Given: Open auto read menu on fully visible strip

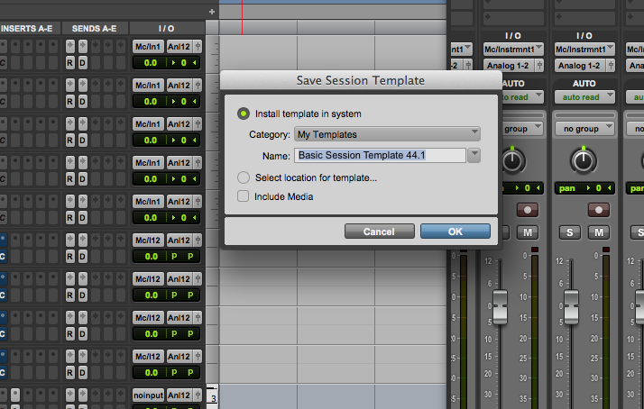Looking at the screenshot, I should click(x=584, y=97).
